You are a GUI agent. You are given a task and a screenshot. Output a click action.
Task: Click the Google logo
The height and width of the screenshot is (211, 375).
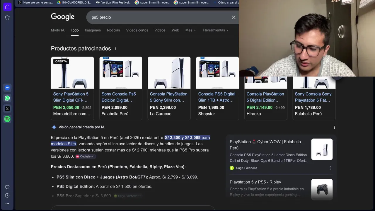[x=63, y=17]
